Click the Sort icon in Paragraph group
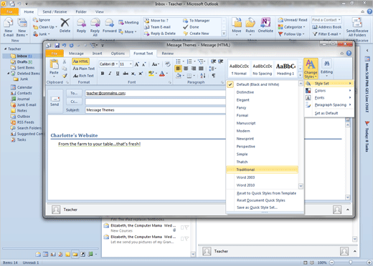Image resolution: width=373 pixels, height=266 pixels. coord(203,76)
